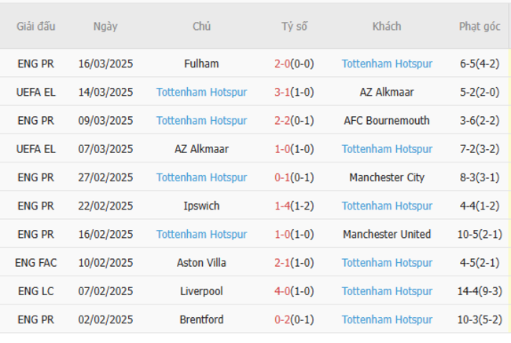Click the Fulham home team name
The width and height of the screenshot is (511, 343).
tap(201, 64)
